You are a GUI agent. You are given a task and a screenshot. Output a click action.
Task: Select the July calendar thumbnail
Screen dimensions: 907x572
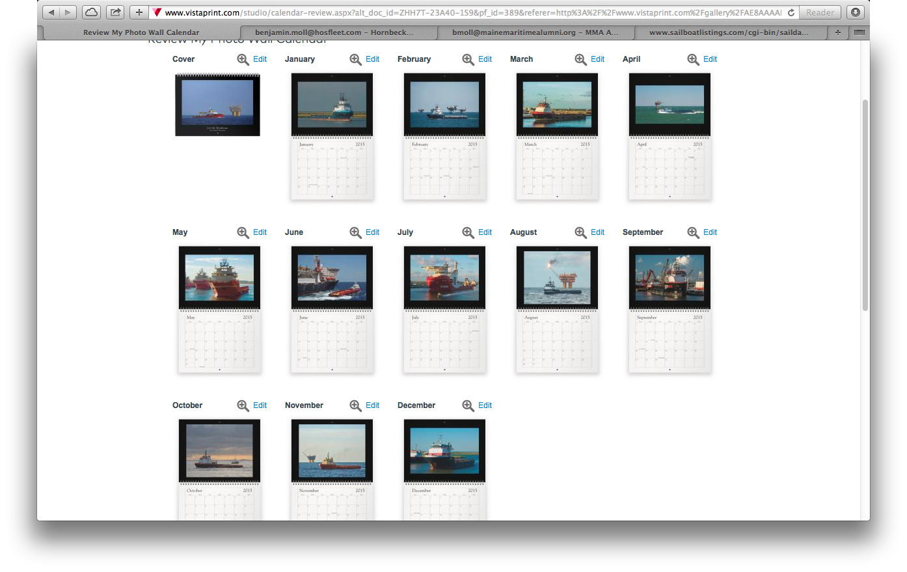point(444,309)
